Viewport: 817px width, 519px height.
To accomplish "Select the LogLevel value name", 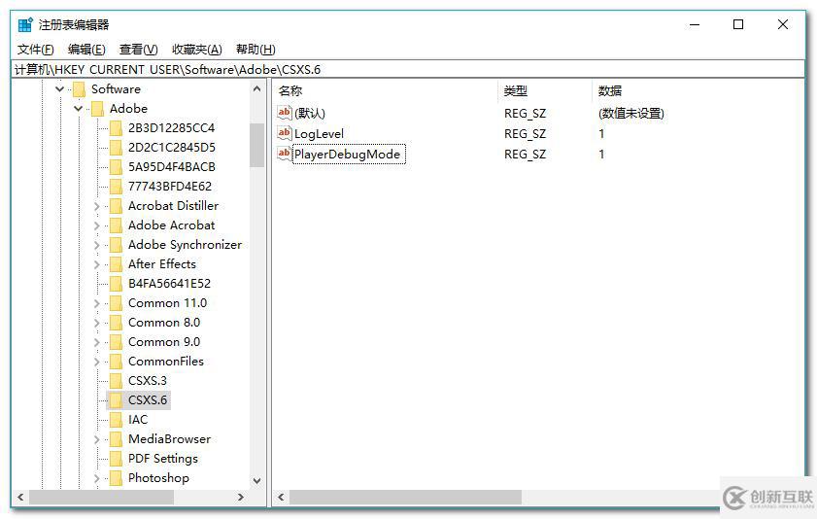I will click(319, 134).
